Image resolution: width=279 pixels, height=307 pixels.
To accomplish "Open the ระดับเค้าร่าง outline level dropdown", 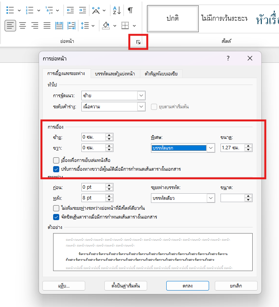I will coord(114,107).
